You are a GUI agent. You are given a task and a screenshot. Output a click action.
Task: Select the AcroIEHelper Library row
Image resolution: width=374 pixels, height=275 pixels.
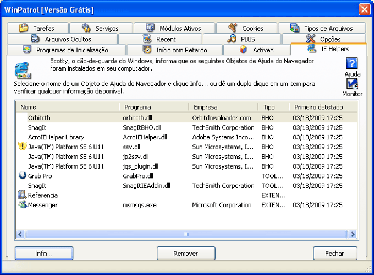187,137
